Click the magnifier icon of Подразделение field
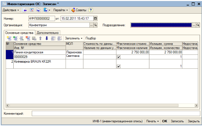 [198, 25]
